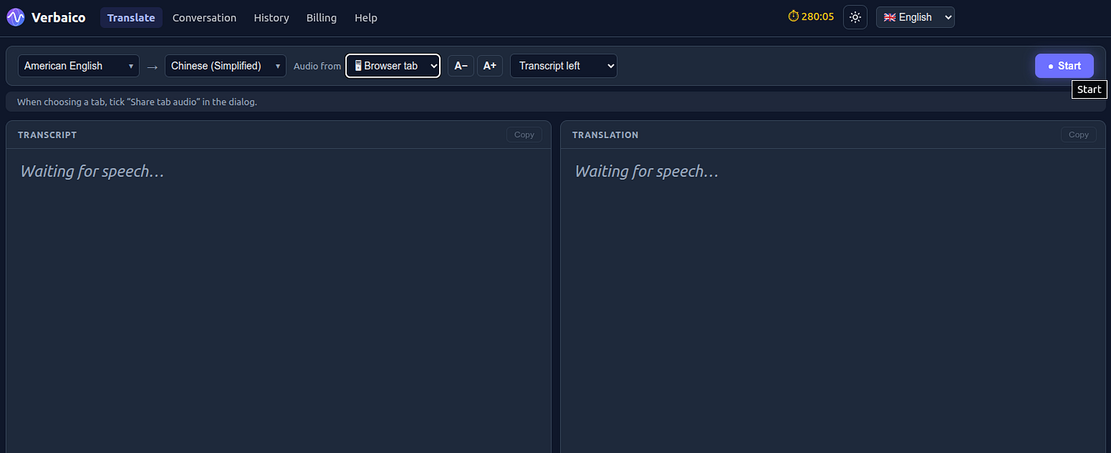Click the TRANSCRIPT panel heading
Image resolution: width=1111 pixels, height=453 pixels.
[48, 135]
